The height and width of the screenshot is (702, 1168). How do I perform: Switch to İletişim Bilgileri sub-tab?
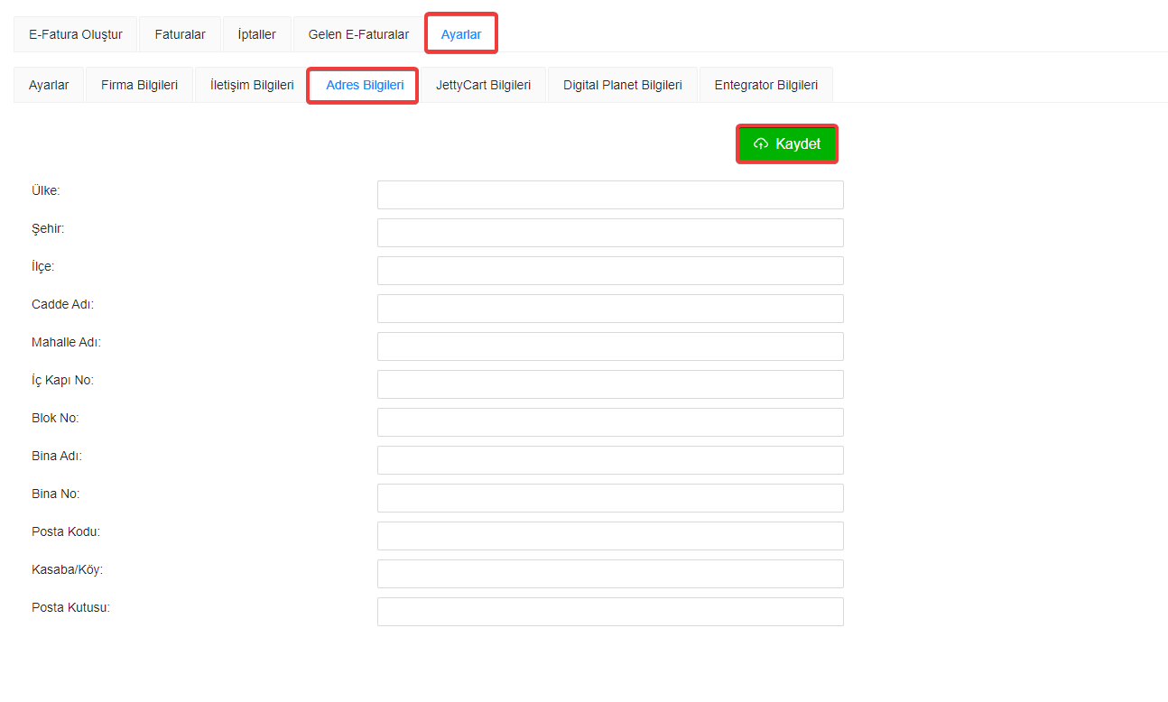252,85
